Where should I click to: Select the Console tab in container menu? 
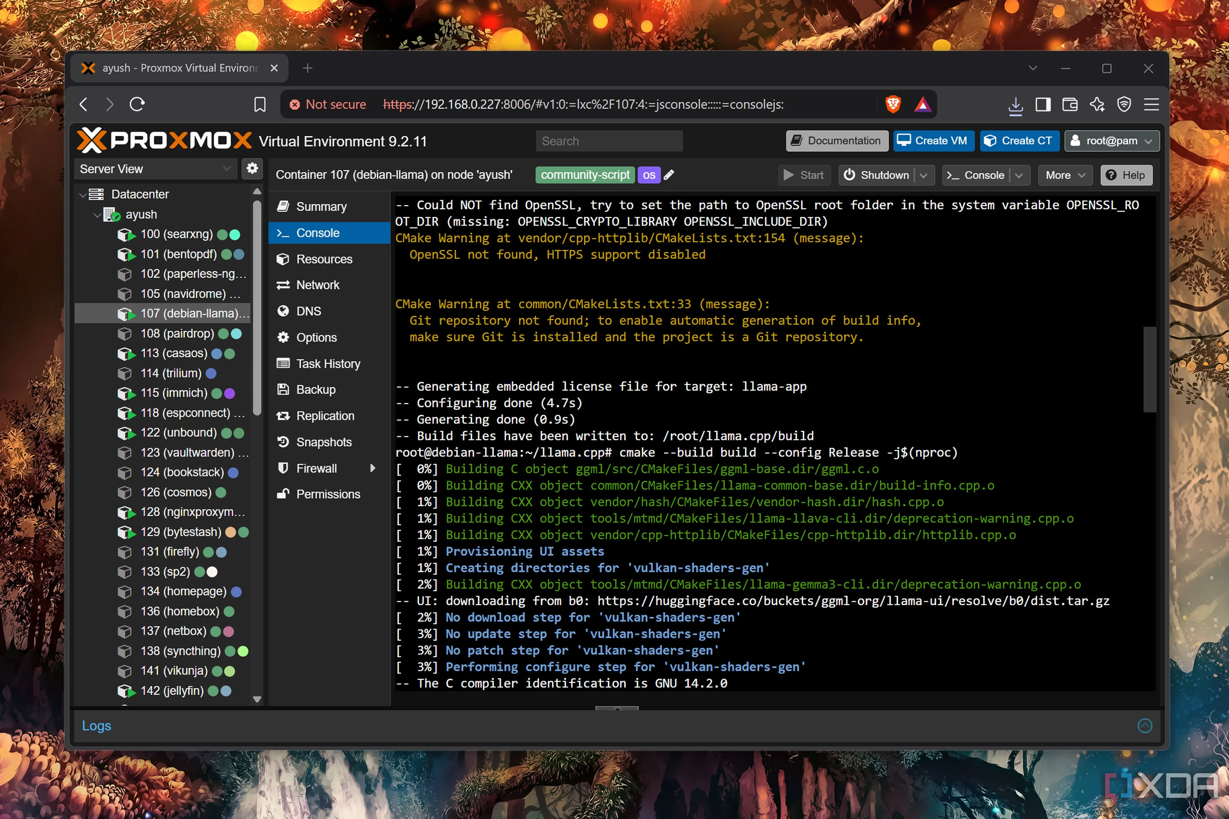[x=329, y=233]
